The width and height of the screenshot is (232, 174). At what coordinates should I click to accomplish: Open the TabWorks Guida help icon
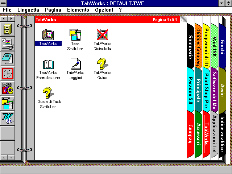(102, 64)
